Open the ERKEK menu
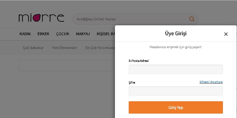The height and width of the screenshot is (118, 237). [x=43, y=34]
